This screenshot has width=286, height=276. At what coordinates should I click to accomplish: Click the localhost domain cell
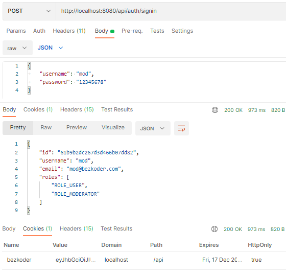click(x=116, y=260)
